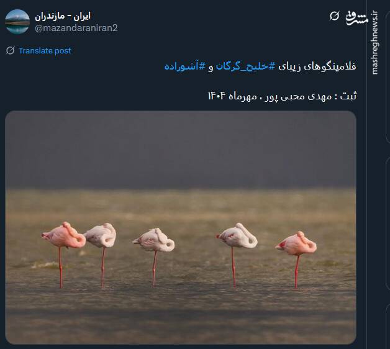The height and width of the screenshot is (349, 390).
Task: Open the flamingo photo in the post
Action: click(x=181, y=227)
